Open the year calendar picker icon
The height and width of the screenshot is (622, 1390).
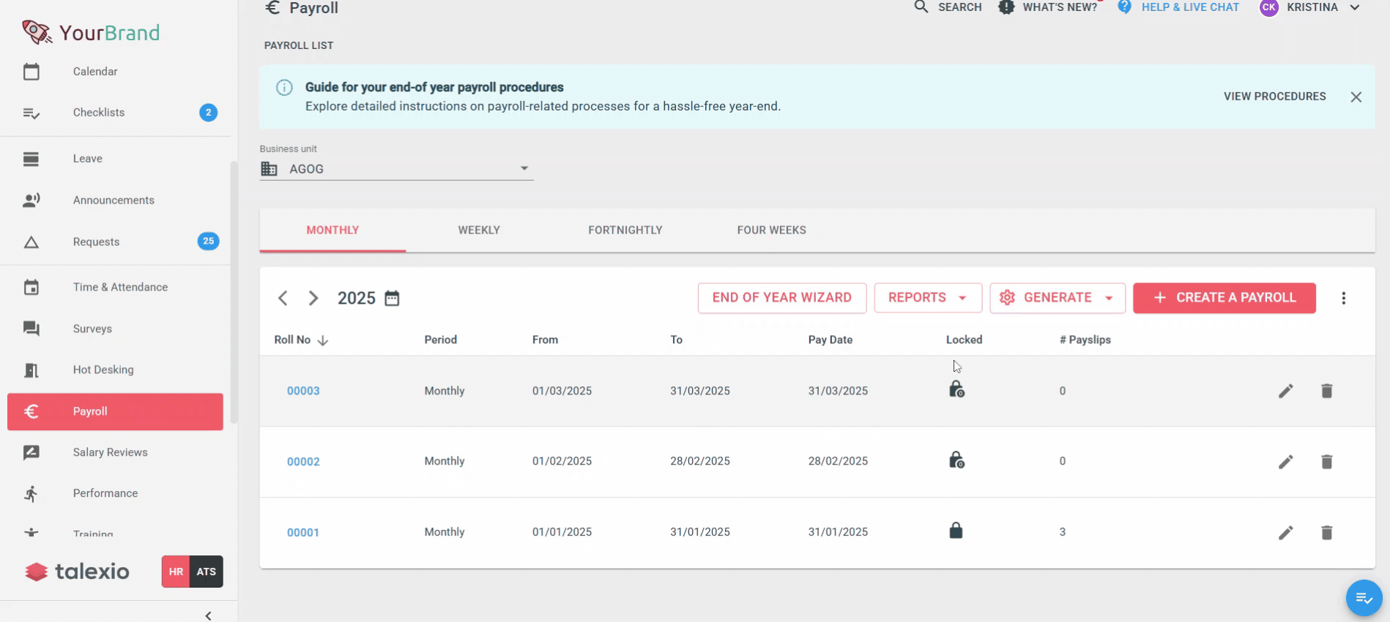392,299
